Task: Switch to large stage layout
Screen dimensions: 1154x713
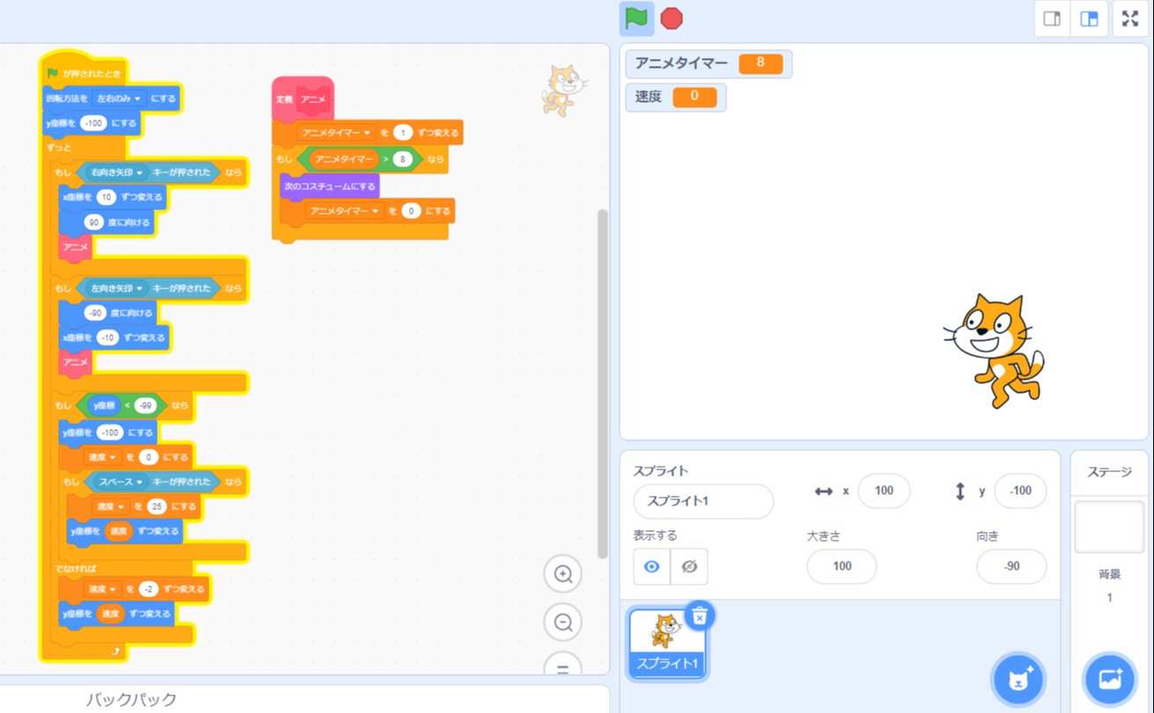Action: click(1089, 18)
